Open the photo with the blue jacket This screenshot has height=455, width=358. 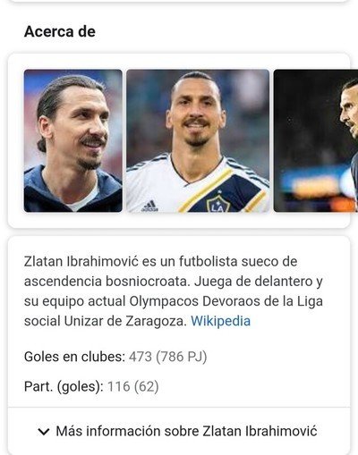click(73, 140)
